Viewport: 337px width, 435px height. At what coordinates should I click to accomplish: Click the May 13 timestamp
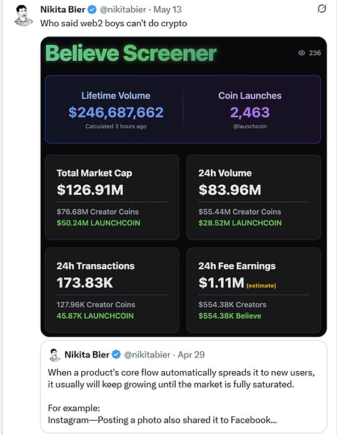tap(168, 9)
